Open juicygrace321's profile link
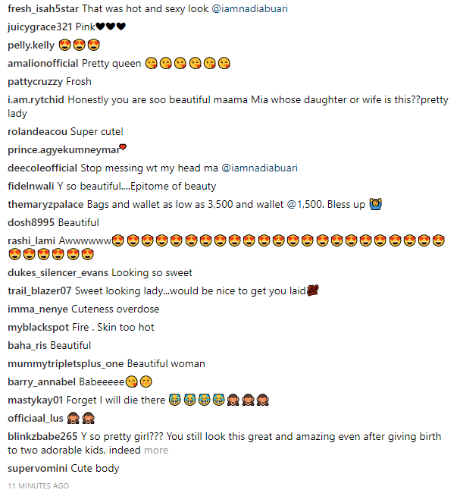 point(39,27)
